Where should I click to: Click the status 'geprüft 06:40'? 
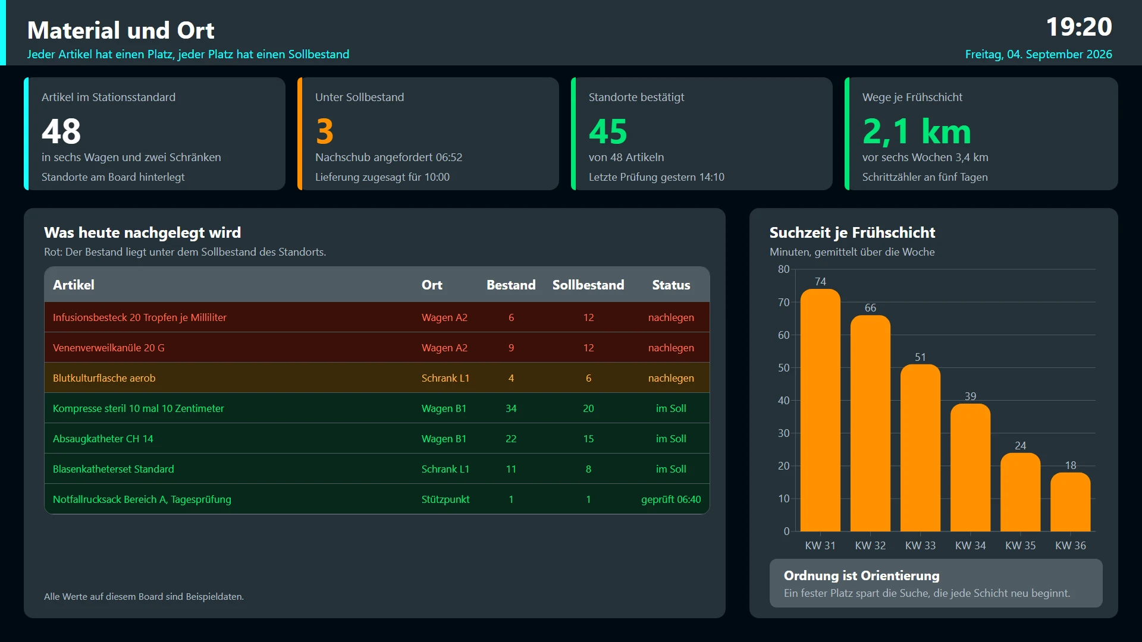click(671, 499)
